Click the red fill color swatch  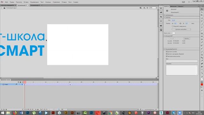pos(202,84)
